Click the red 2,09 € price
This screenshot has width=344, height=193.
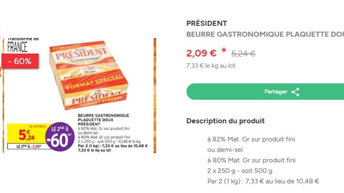point(201,53)
